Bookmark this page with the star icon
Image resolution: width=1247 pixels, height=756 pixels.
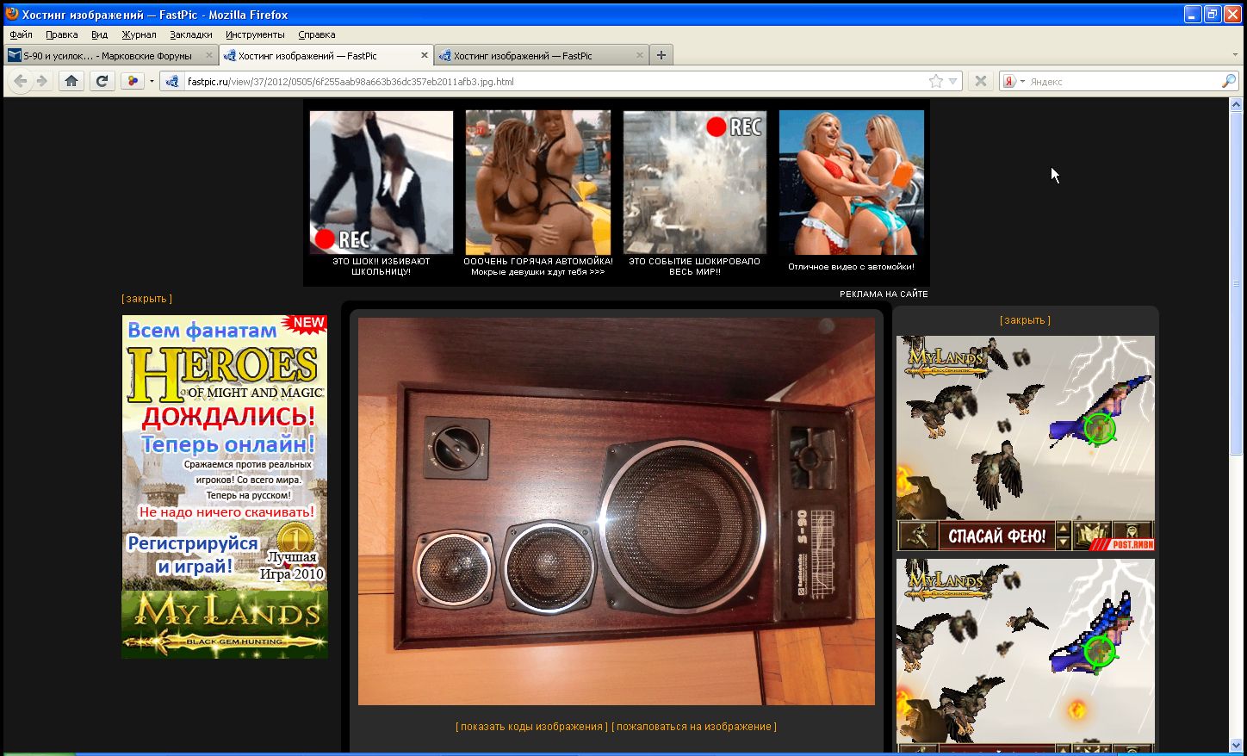[936, 81]
